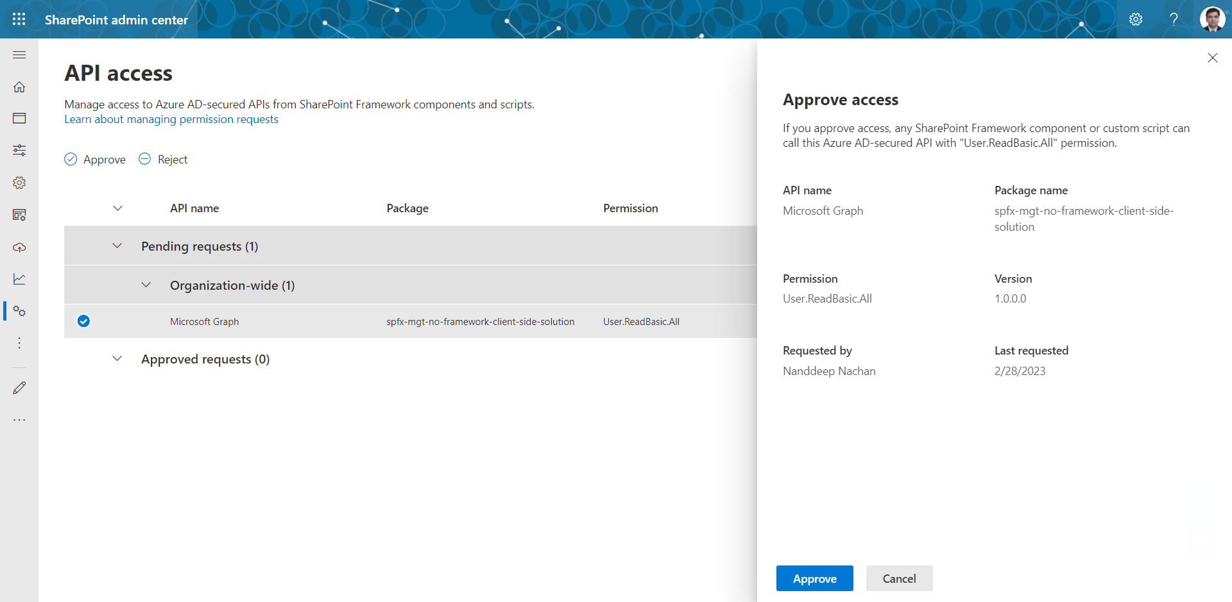
Task: Open the app launcher waffle icon
Action: (19, 19)
